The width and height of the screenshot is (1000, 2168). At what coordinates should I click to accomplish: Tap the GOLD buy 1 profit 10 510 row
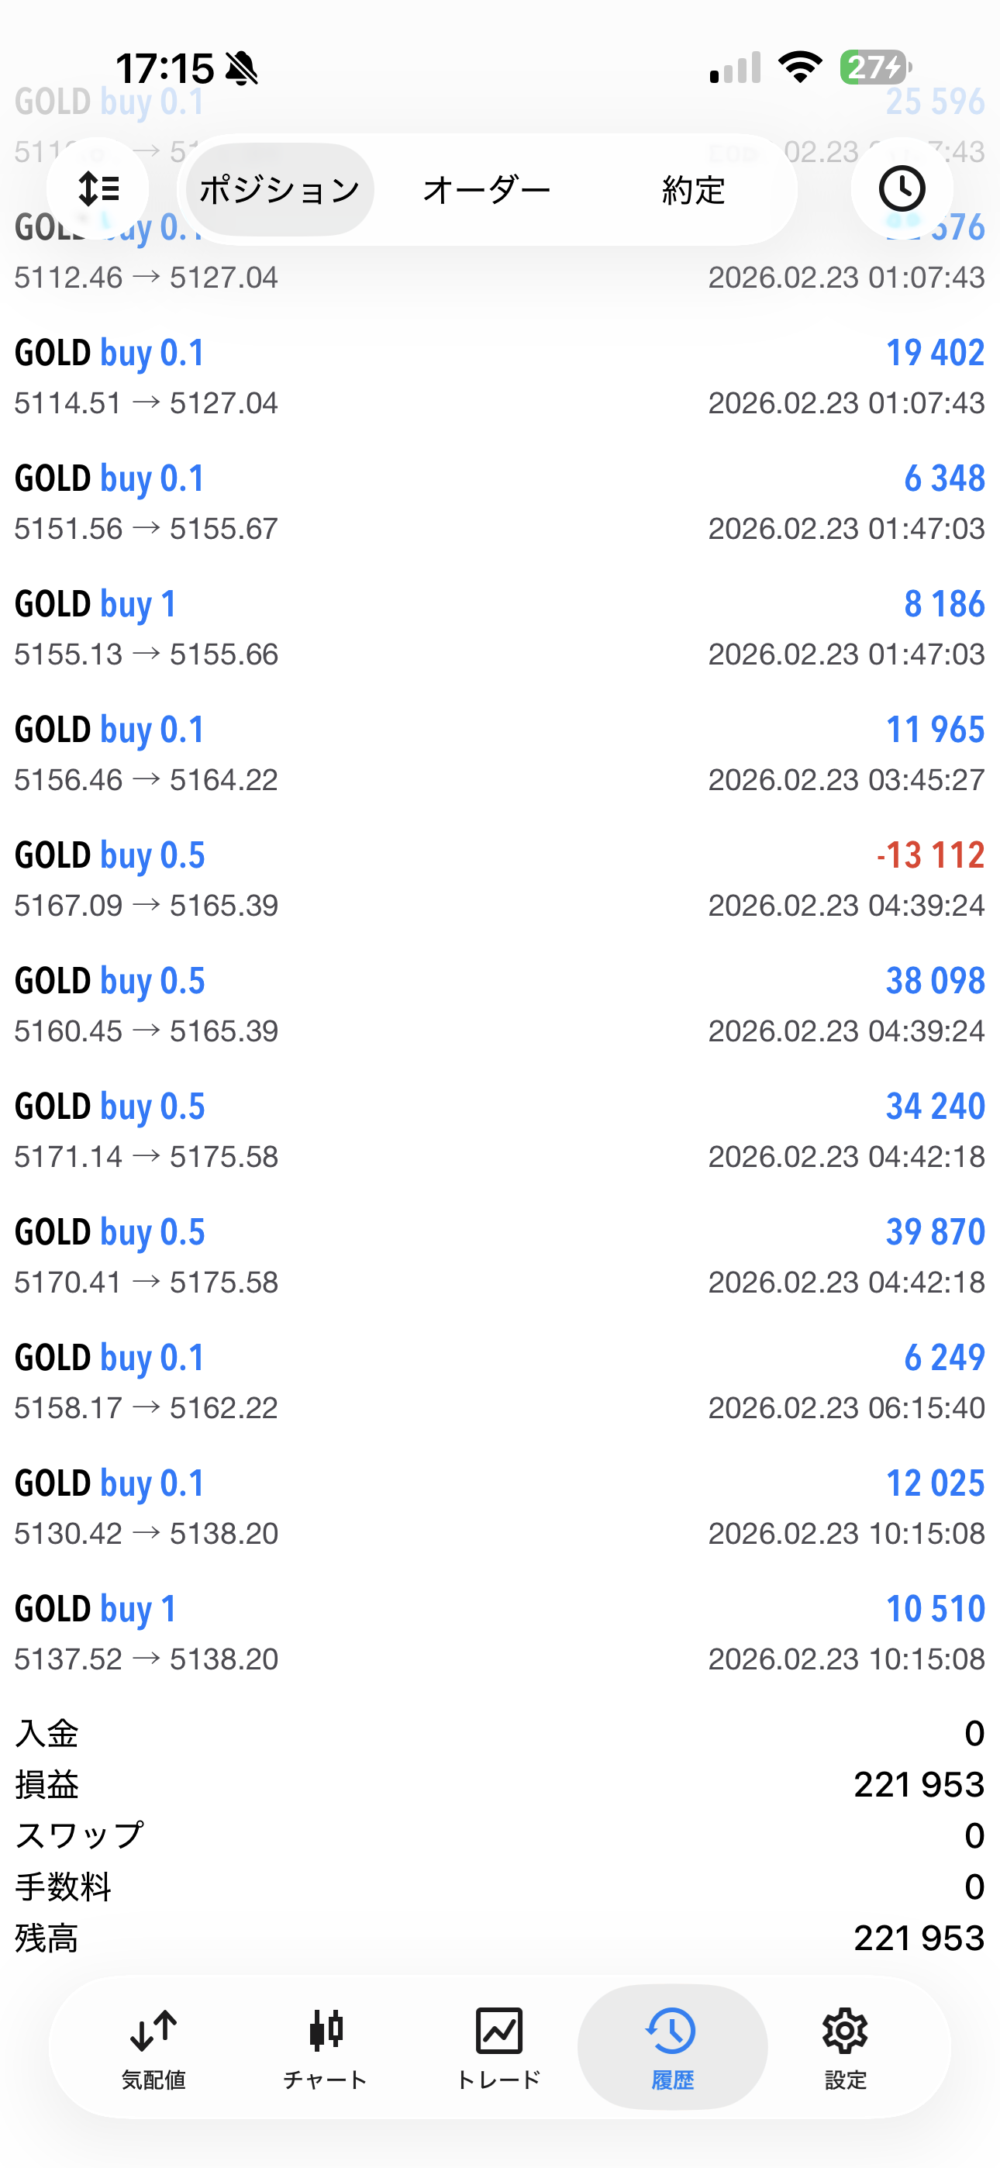click(500, 1633)
